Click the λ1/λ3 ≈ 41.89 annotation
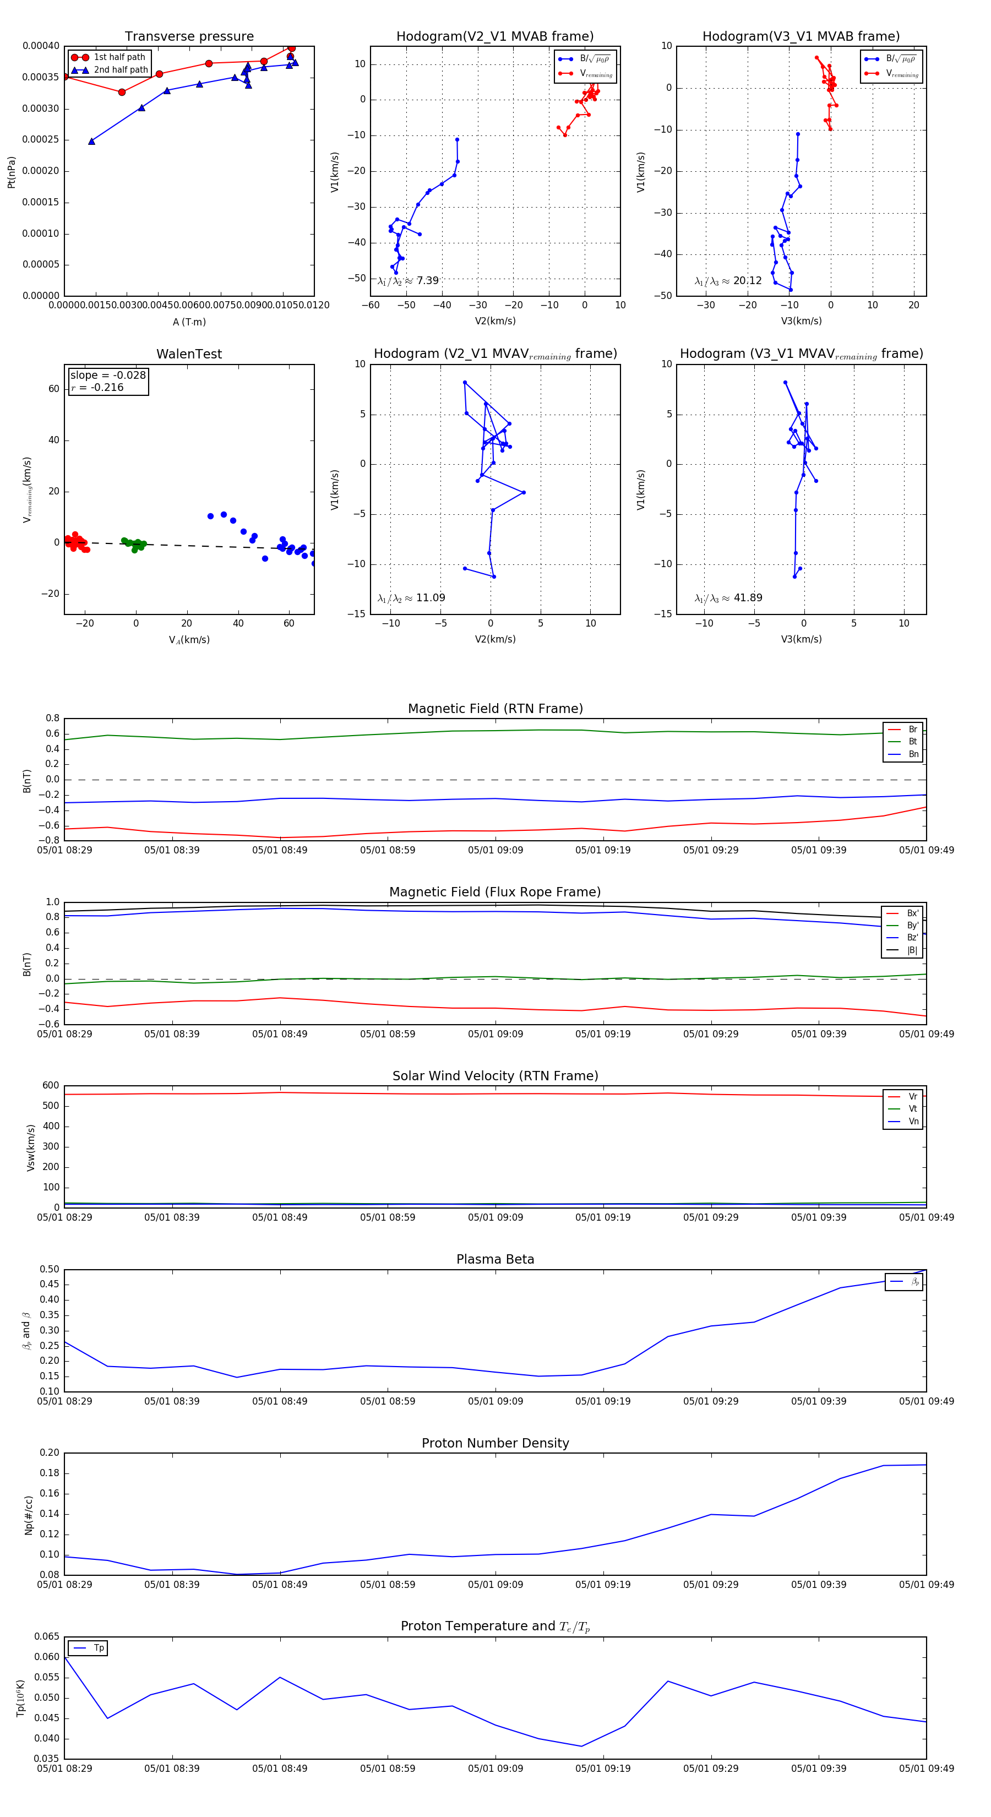Screen dimensions: 991x1817 (x=728, y=598)
